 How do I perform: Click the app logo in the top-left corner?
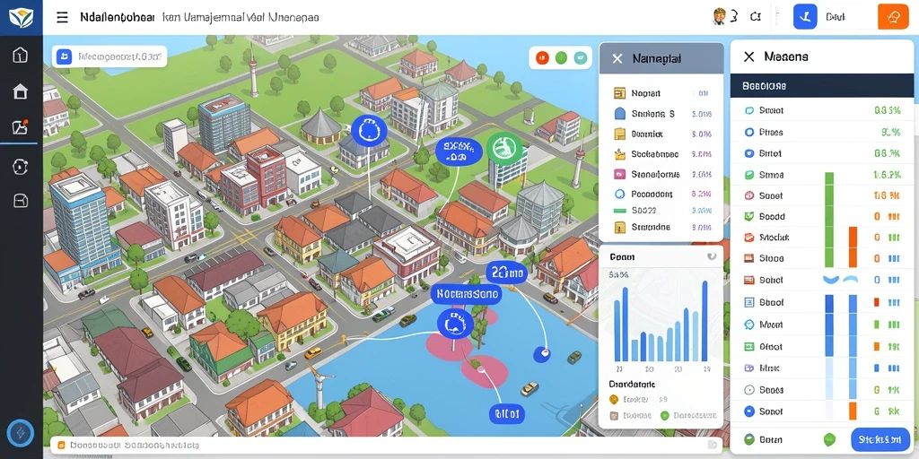22,16
